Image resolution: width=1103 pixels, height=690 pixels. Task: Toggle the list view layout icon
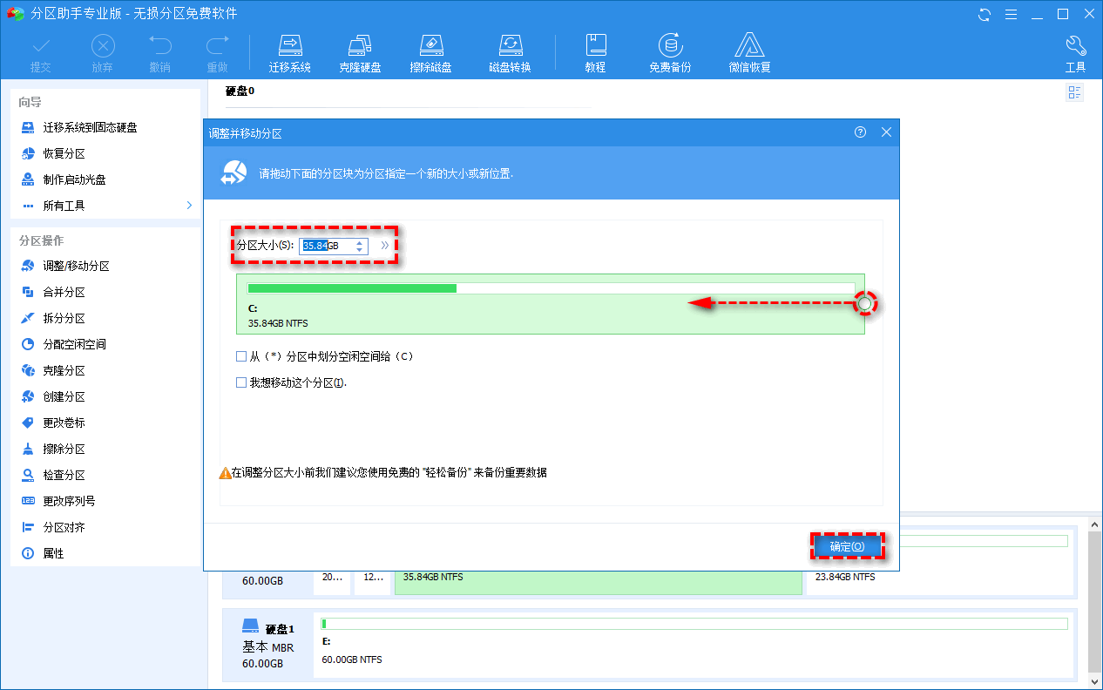click(x=1074, y=92)
